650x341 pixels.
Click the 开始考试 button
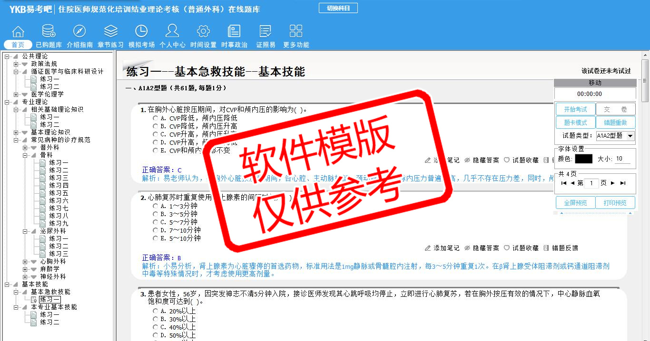(575, 109)
